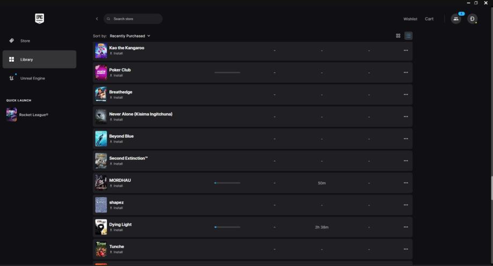The width and height of the screenshot is (493, 266).
Task: Switch to list view layout
Action: tap(408, 36)
